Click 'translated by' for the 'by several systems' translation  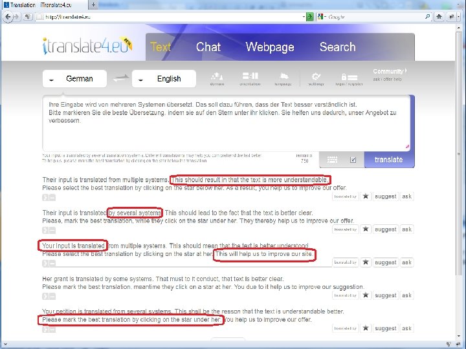pos(345,229)
